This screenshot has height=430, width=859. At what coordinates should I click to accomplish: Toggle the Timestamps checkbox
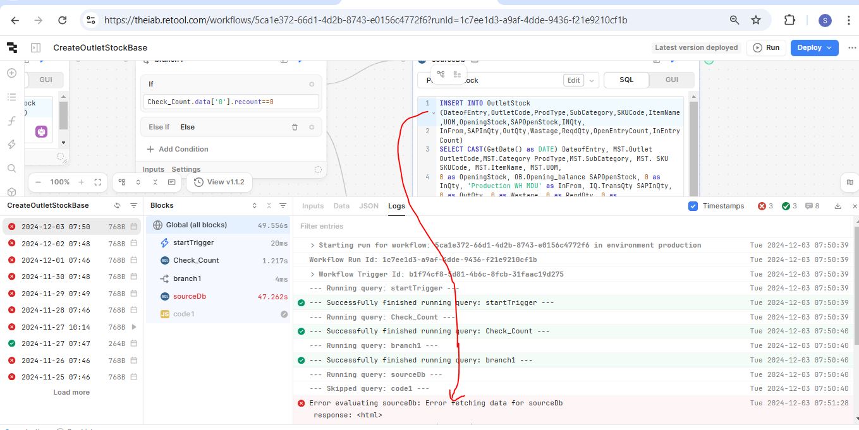[693, 206]
